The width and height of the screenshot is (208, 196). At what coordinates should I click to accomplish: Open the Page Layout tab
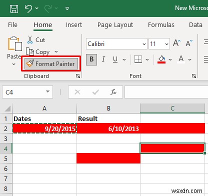pos(115,25)
